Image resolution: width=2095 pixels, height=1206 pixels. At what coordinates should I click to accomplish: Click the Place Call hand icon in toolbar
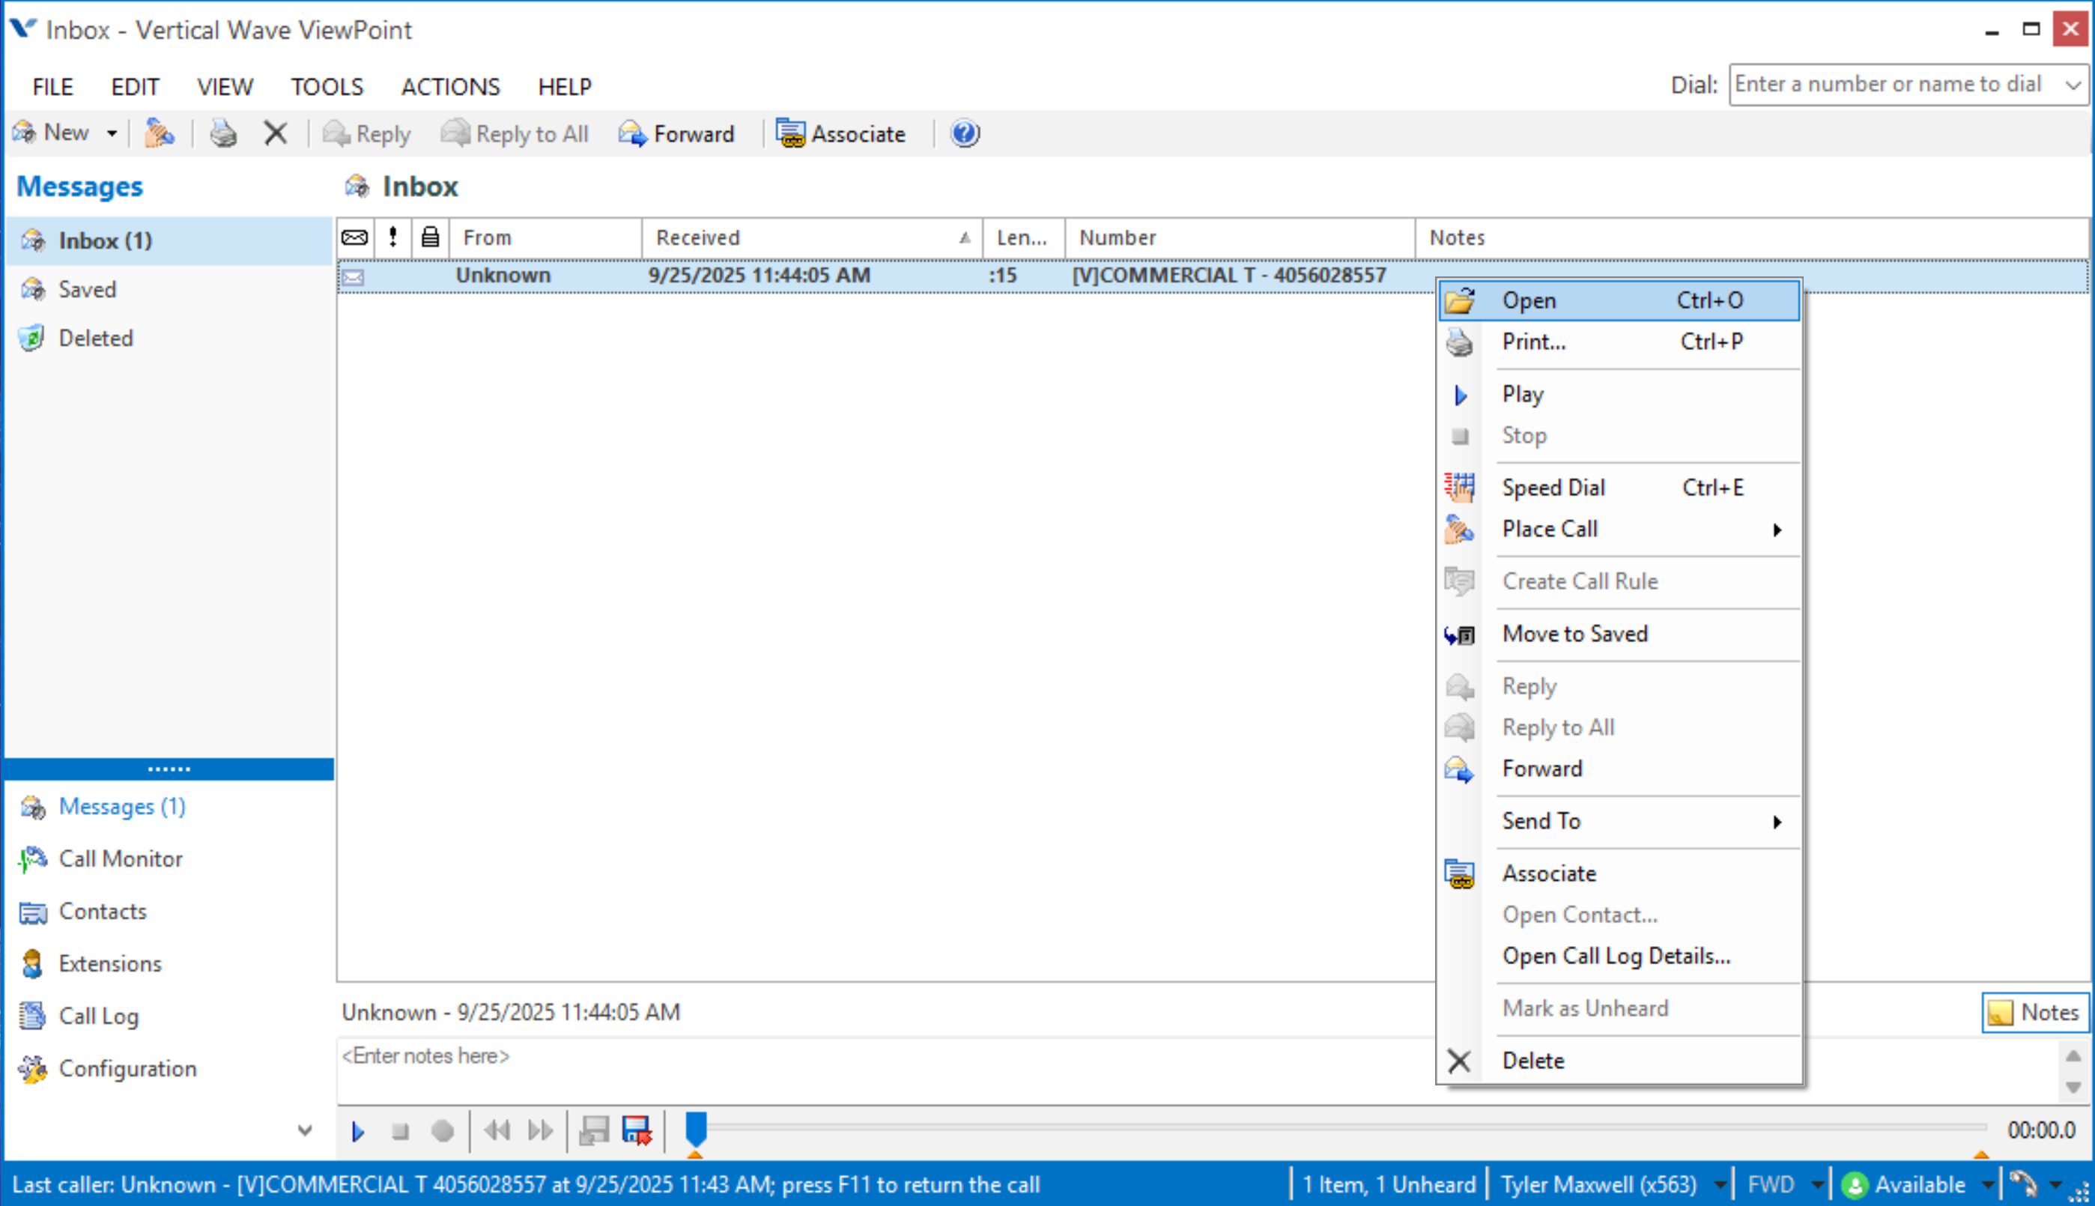pyautogui.click(x=159, y=133)
